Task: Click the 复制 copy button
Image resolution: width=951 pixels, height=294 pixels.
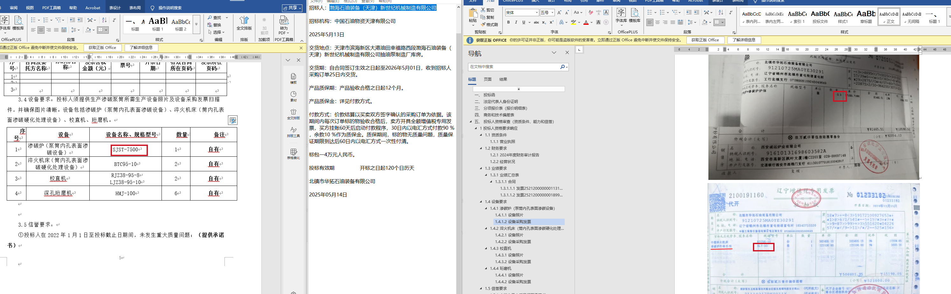Action: [488, 17]
